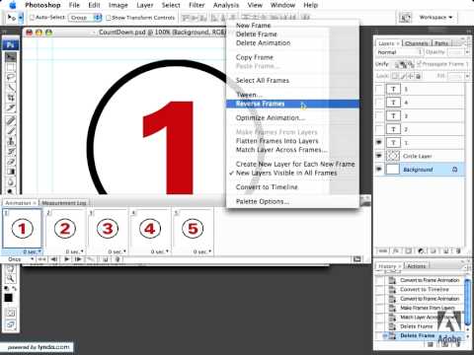Choose Flatten Frames Into Layers entry
This screenshot has height=355, width=474.
click(277, 141)
